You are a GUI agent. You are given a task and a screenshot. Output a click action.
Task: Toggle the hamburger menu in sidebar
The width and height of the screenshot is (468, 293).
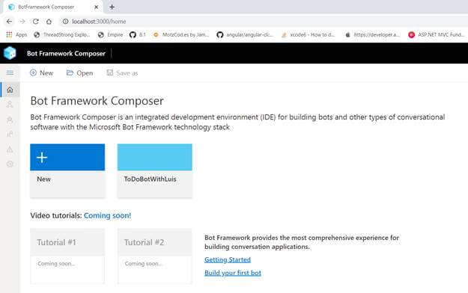(10, 73)
